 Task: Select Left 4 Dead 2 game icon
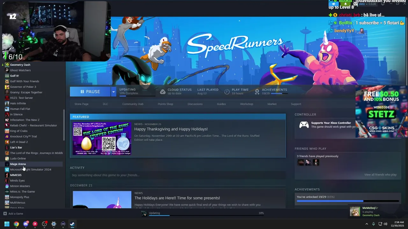[7, 142]
